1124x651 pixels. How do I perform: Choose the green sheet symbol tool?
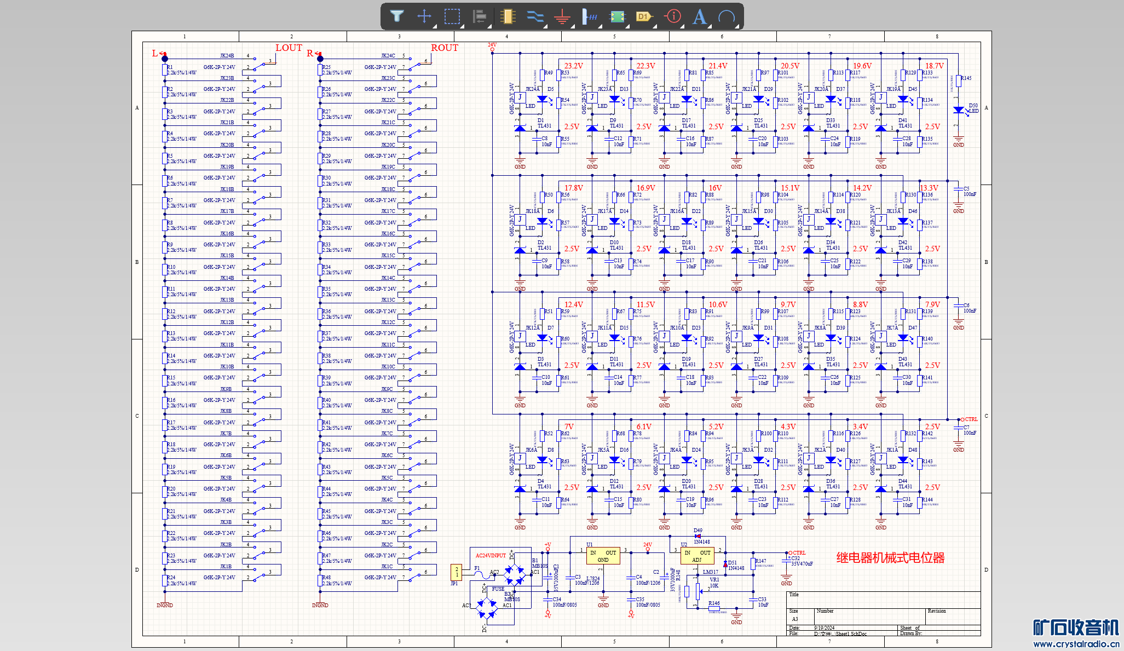click(x=618, y=16)
